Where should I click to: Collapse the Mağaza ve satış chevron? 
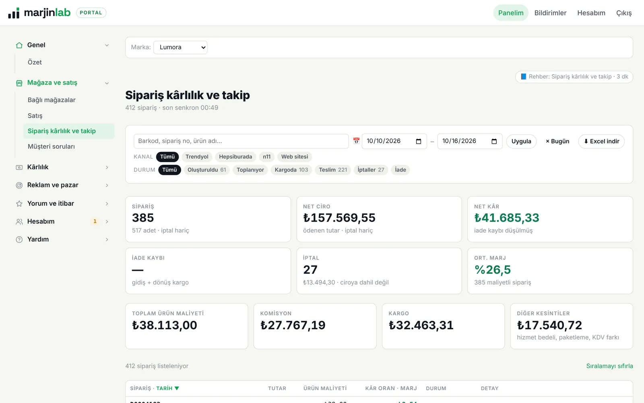point(107,83)
